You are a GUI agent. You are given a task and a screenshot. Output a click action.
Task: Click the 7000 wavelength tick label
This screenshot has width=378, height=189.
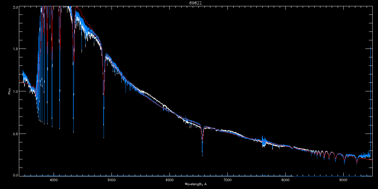tap(227, 180)
